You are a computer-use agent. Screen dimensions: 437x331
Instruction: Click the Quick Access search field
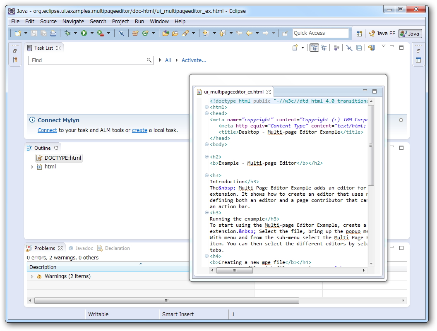click(x=321, y=33)
